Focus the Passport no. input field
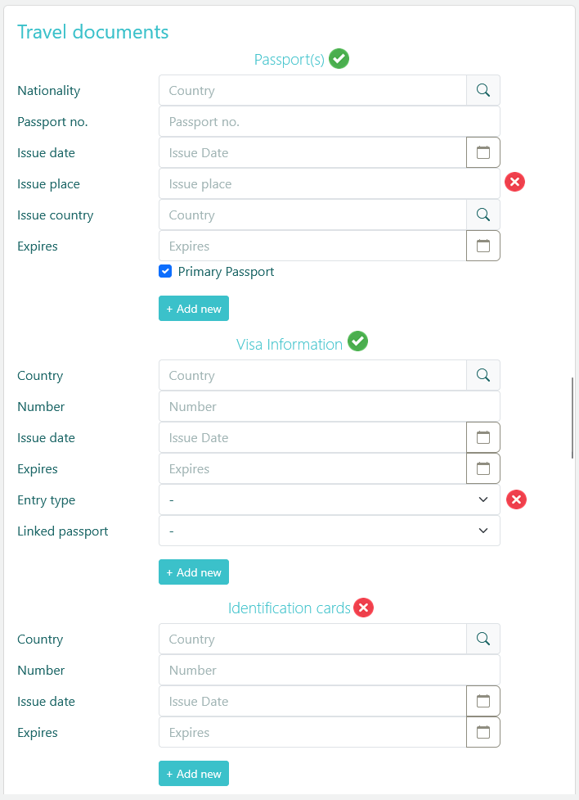Screen dimensions: 579x800 tap(329, 122)
